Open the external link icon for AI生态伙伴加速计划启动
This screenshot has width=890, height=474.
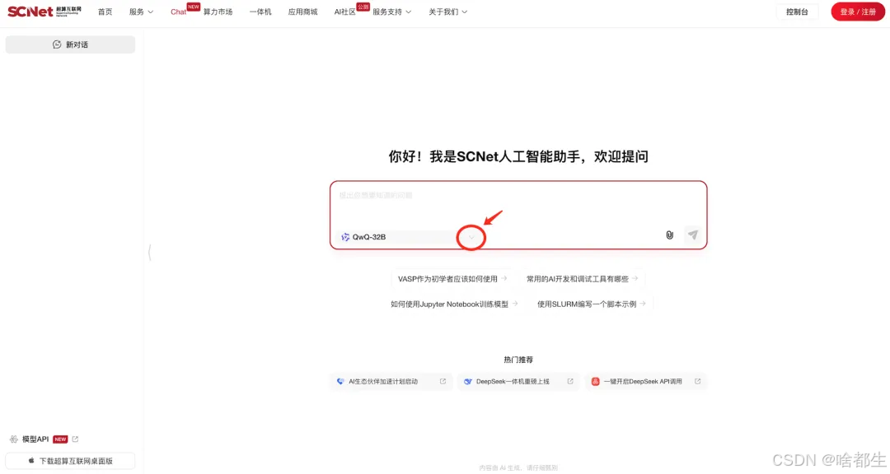coord(443,382)
